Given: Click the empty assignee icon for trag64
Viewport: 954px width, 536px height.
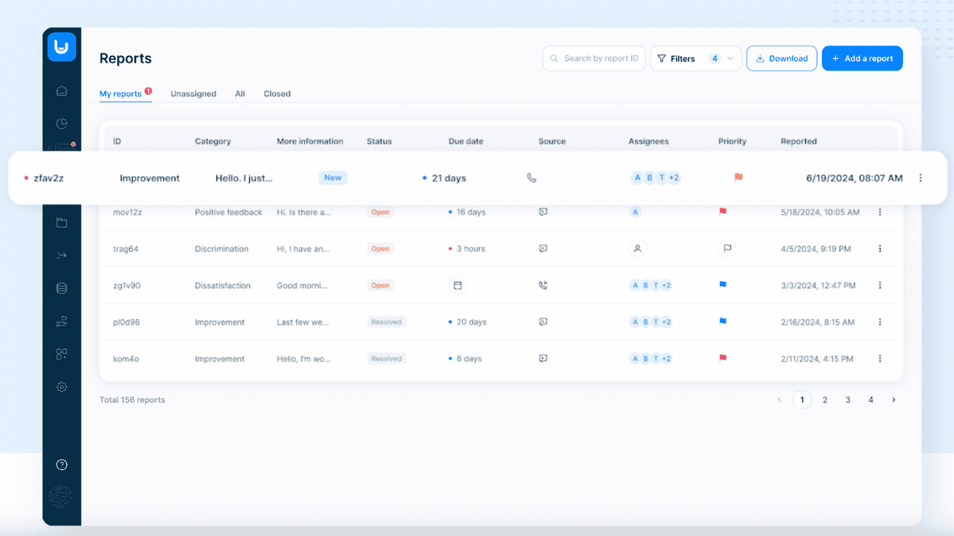Looking at the screenshot, I should tap(637, 248).
